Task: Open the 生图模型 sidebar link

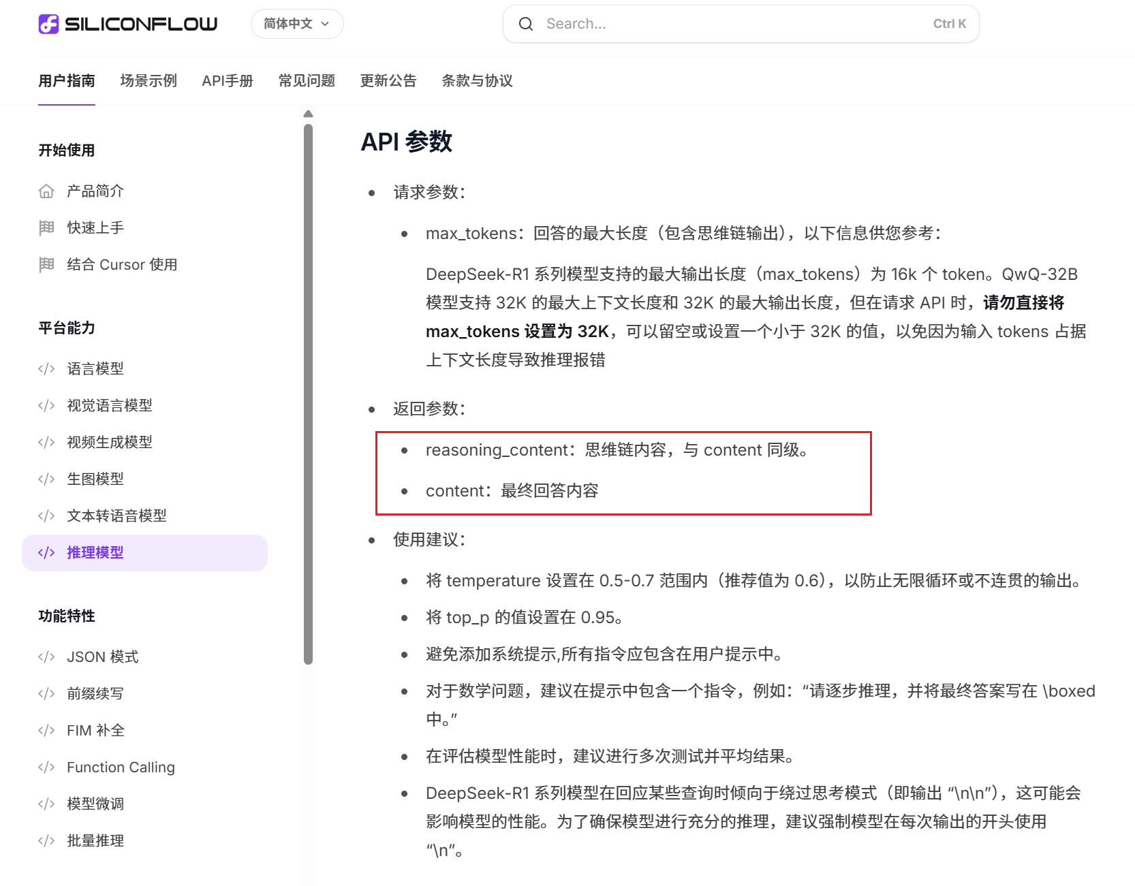Action: [x=95, y=479]
